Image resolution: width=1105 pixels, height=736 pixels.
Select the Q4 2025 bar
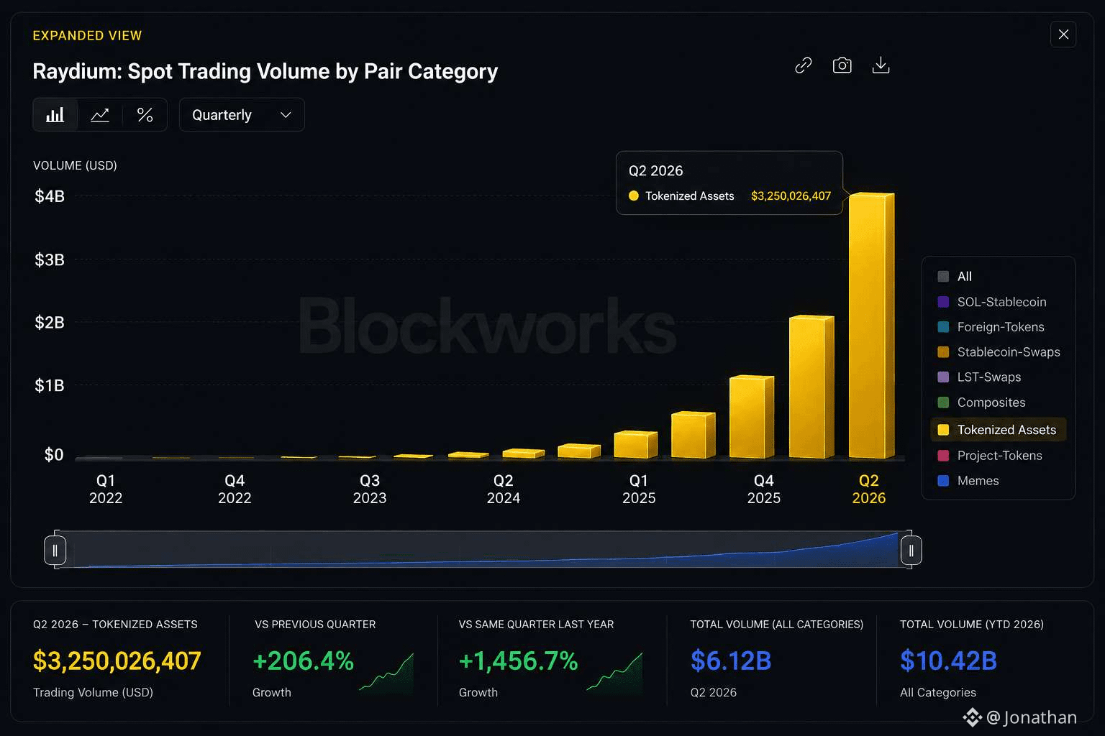(x=752, y=417)
